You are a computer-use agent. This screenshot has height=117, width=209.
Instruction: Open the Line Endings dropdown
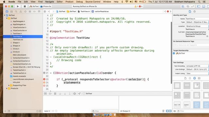(x=197, y=69)
